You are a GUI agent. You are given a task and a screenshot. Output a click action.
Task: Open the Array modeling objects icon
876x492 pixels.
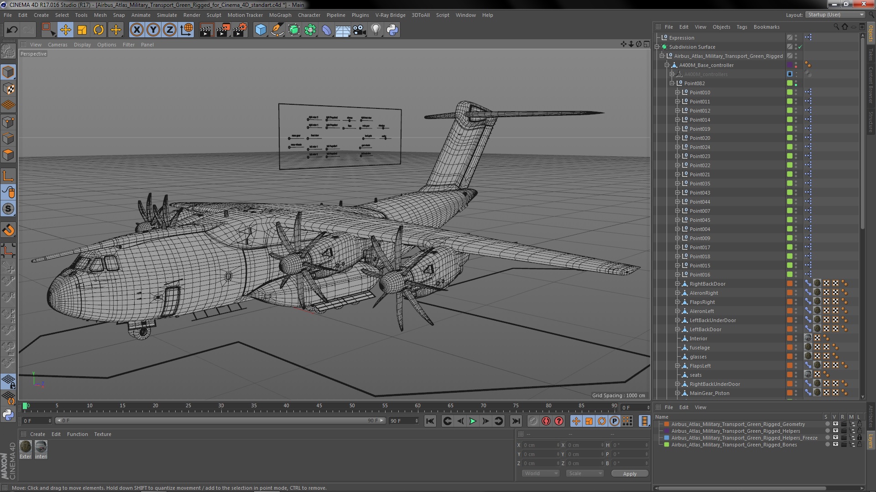point(310,30)
